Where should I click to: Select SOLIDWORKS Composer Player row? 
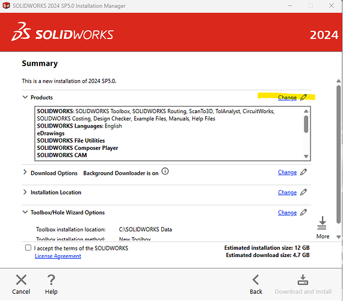coord(78,148)
